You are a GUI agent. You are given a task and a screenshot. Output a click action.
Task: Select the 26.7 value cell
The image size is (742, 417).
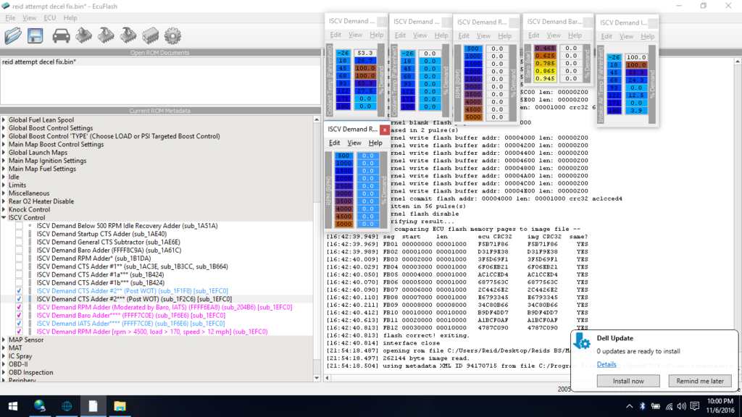click(365, 61)
